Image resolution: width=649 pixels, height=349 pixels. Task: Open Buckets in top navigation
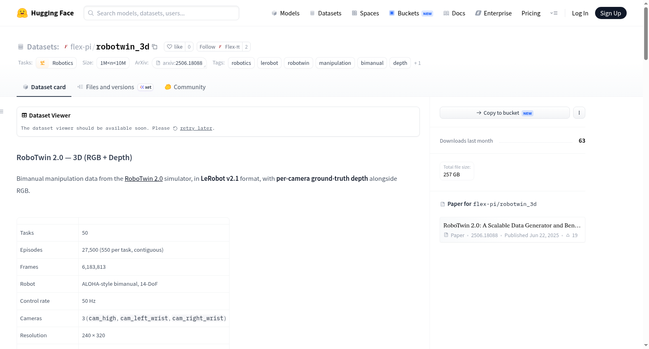(x=411, y=13)
